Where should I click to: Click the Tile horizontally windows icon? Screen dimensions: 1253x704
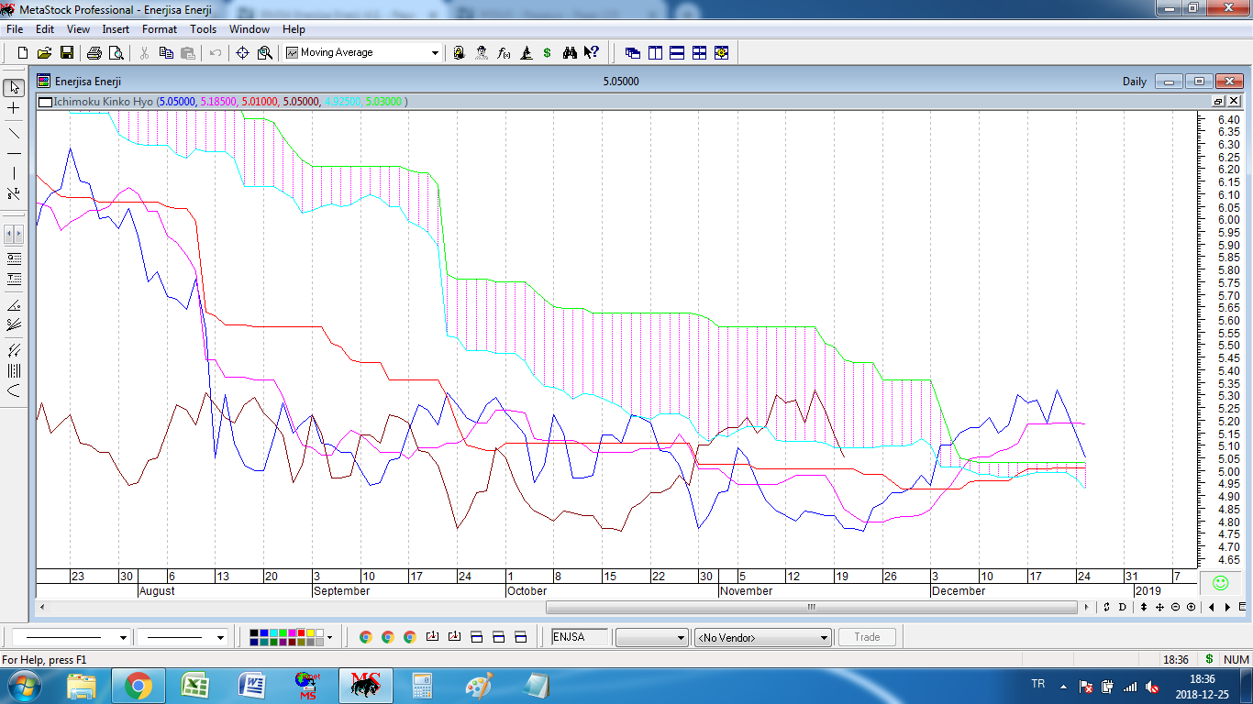677,53
